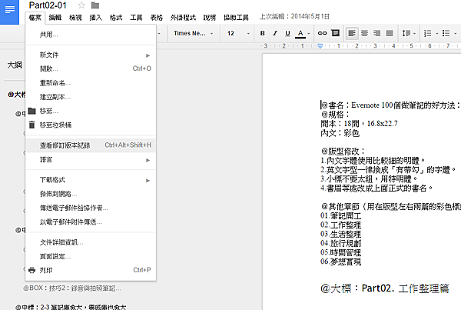The width and height of the screenshot is (461, 310).
Task: Click the 上次編輯 2014年5月1日 link
Action: click(x=294, y=16)
